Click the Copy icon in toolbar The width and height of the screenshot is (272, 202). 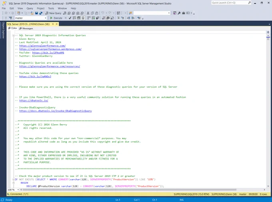[92, 13]
